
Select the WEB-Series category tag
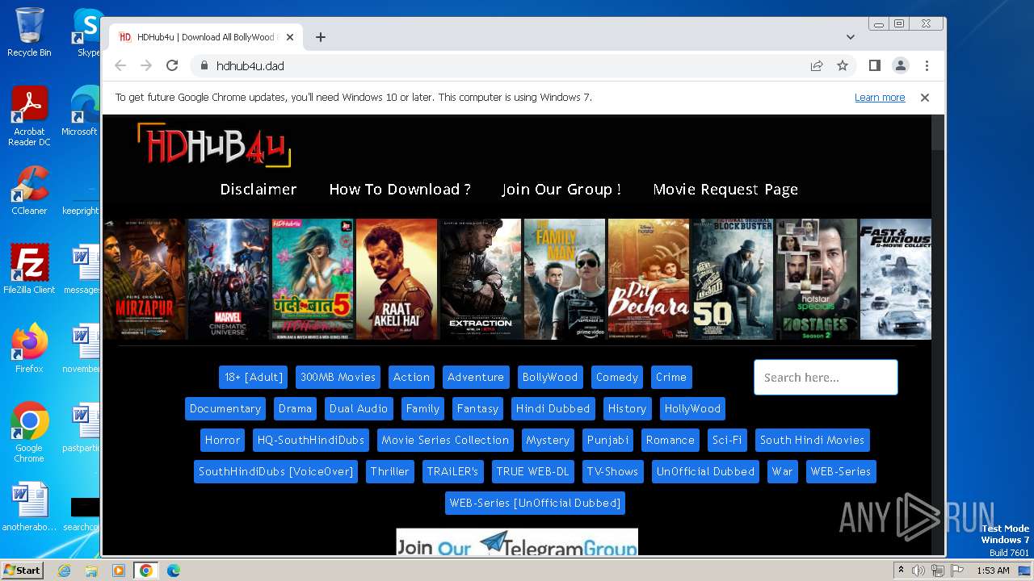(x=841, y=471)
